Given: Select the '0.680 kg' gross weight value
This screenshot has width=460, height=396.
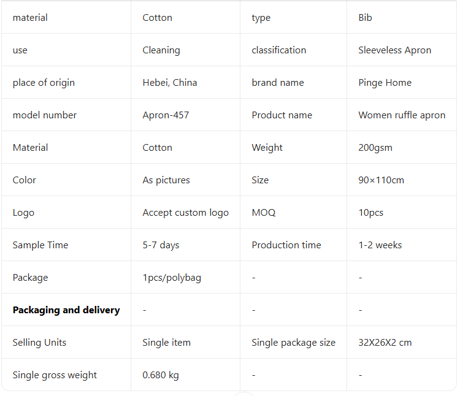Looking at the screenshot, I should pyautogui.click(x=161, y=375).
